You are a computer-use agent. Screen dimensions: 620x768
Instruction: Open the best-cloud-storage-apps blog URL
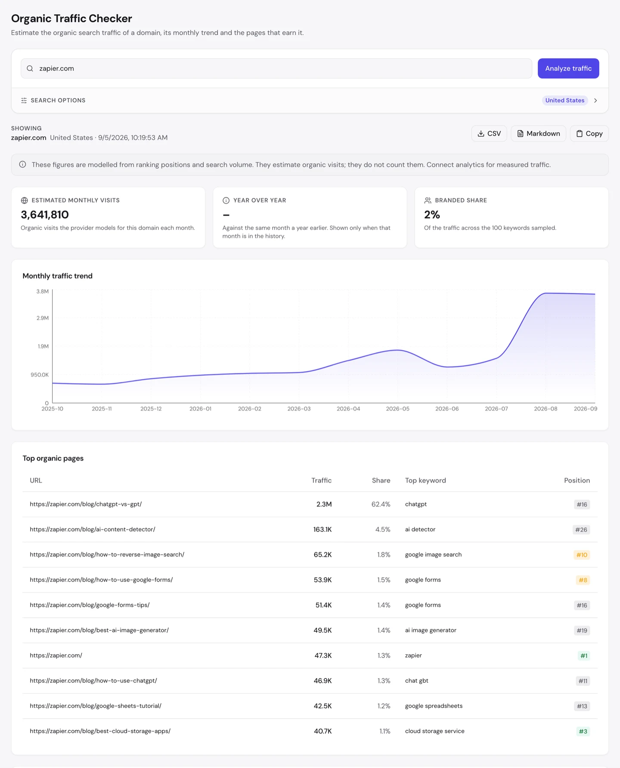100,731
